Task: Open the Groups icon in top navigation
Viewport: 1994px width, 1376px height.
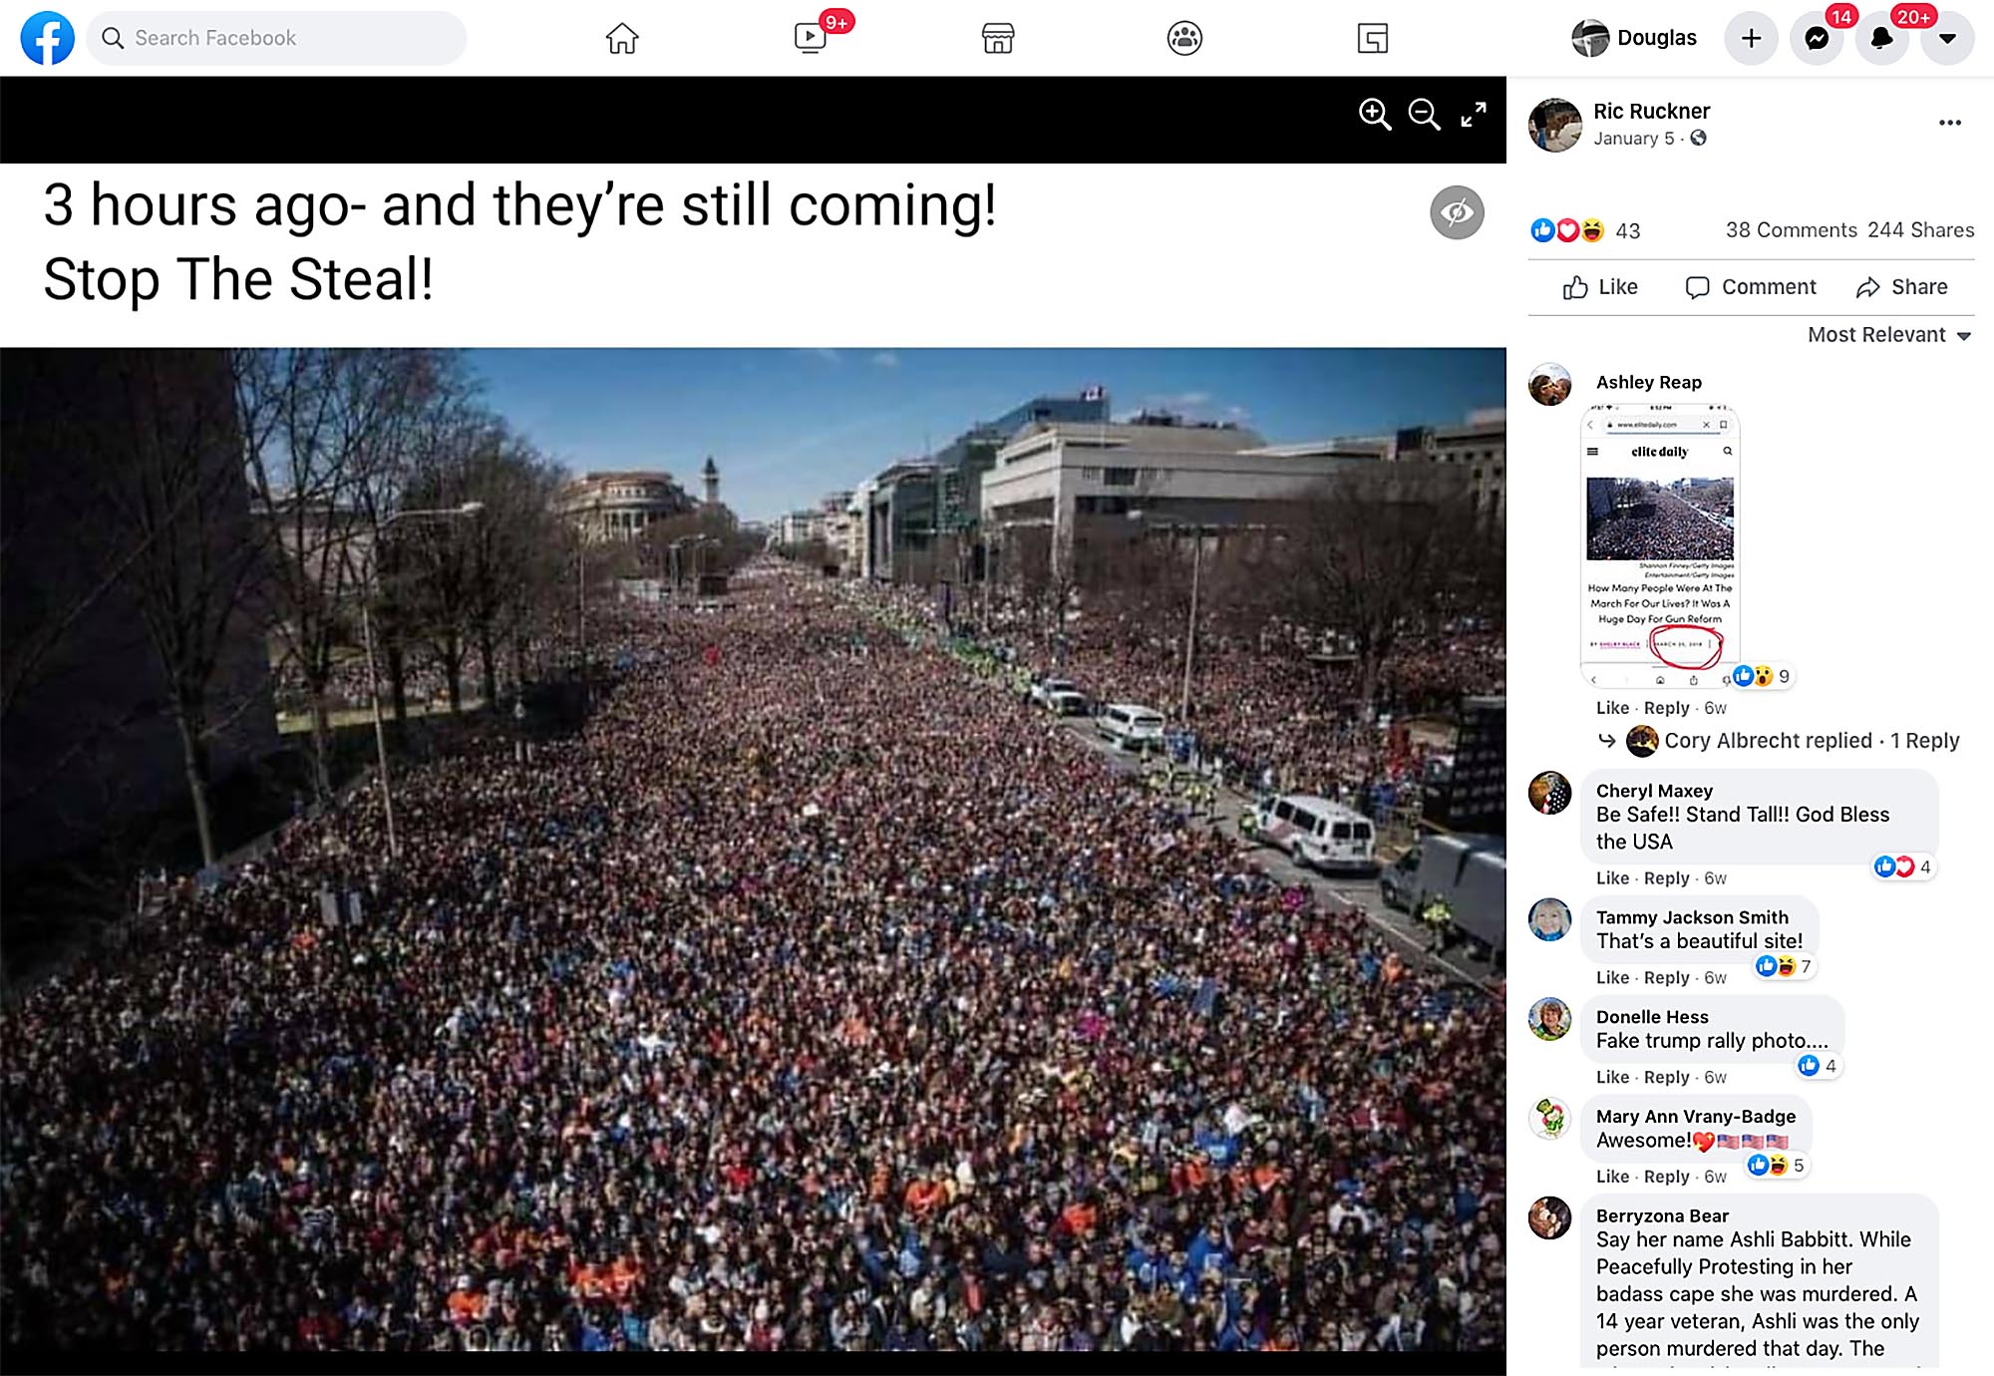Action: [x=1184, y=38]
